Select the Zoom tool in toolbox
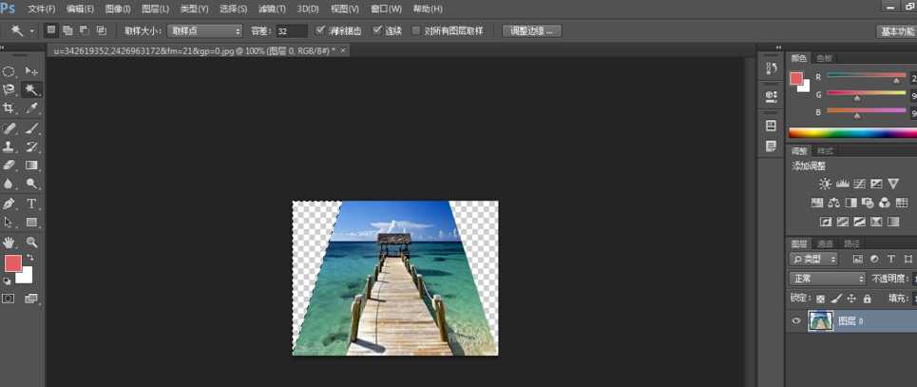Screen dimensions: 917x387 click(x=31, y=242)
